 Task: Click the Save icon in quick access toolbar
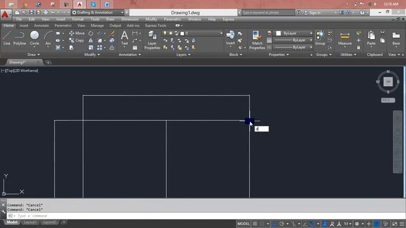pyautogui.click(x=31, y=13)
